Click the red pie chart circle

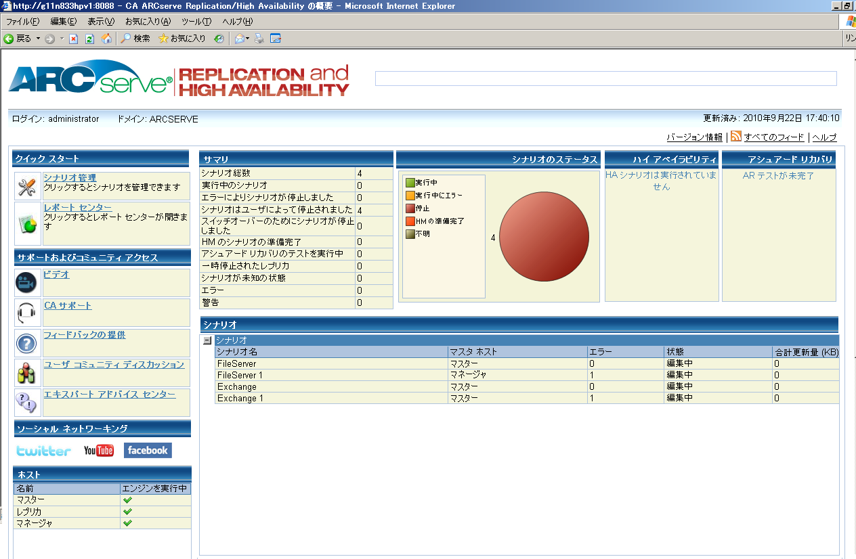[x=544, y=237]
